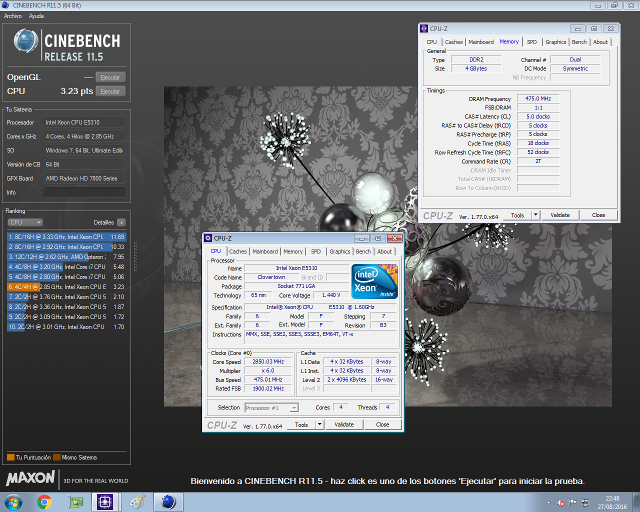Open the Windows Start menu orb
The width and height of the screenshot is (640, 512).
tap(13, 502)
